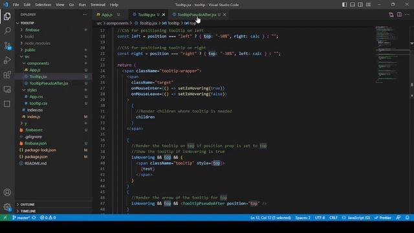Viewport: 414px width, 233px height.
Task: Open errors and warnings problems indicator
Action: [48, 217]
